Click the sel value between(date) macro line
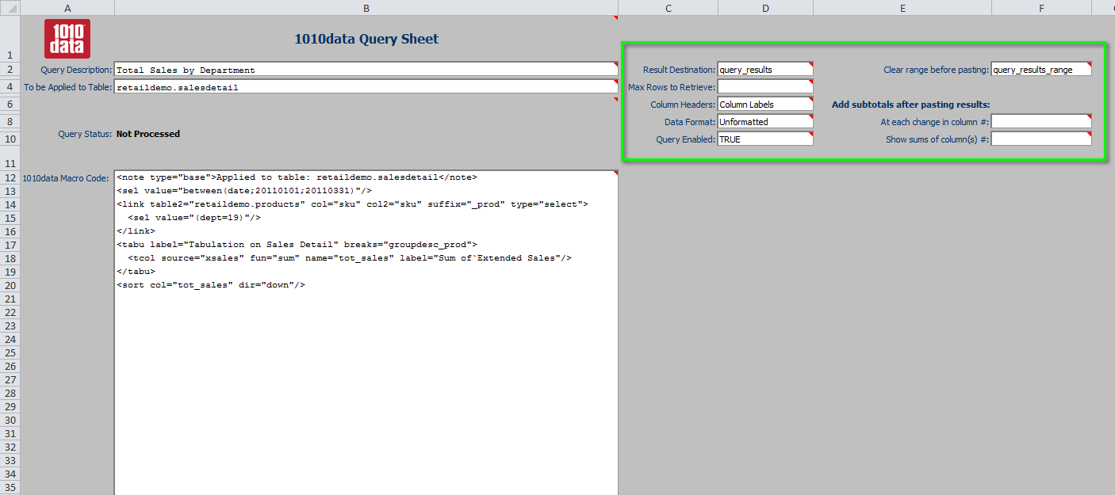The image size is (1115, 495). (x=244, y=191)
